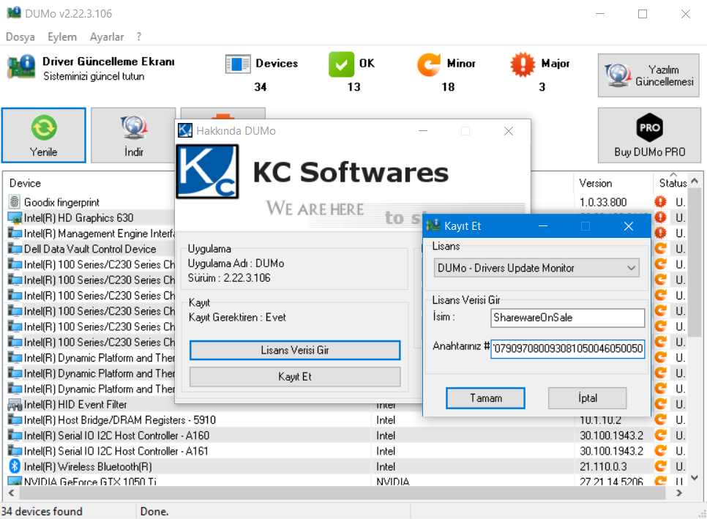
Task: Select the Intel(R) Wireless Bluetooth(R) row
Action: [88, 467]
